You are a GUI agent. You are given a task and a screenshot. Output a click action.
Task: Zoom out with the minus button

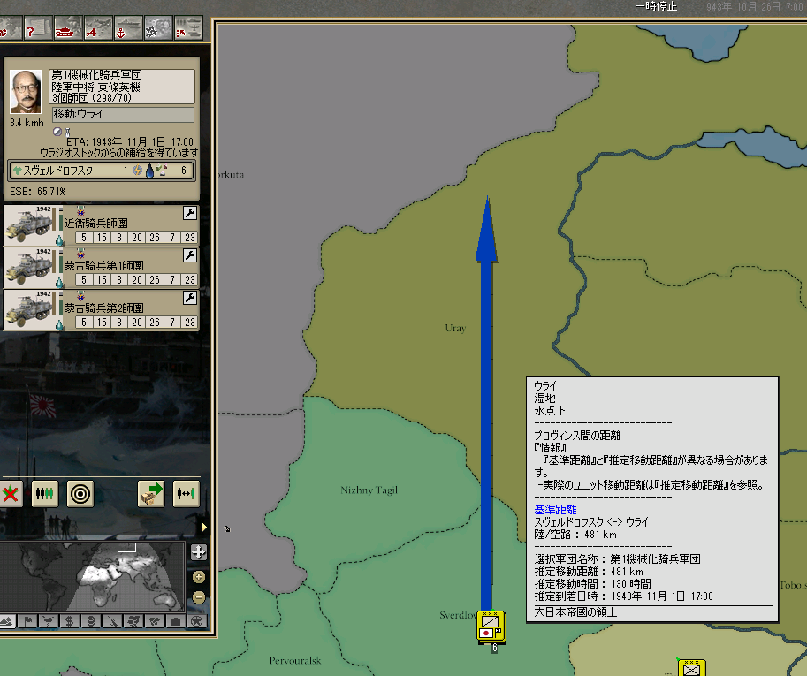point(199,597)
